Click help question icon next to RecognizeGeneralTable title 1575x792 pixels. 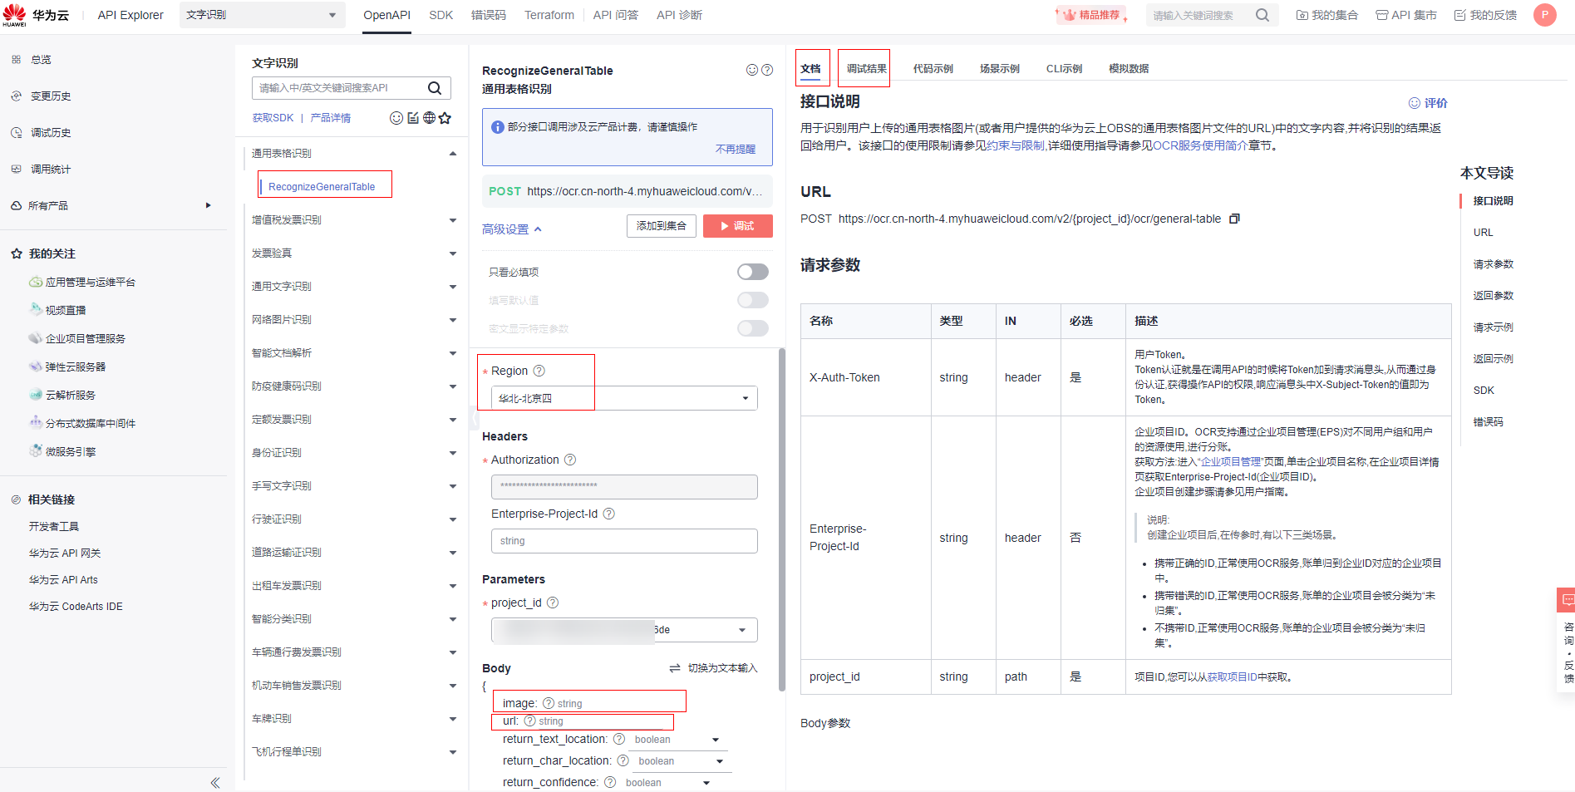click(x=767, y=71)
